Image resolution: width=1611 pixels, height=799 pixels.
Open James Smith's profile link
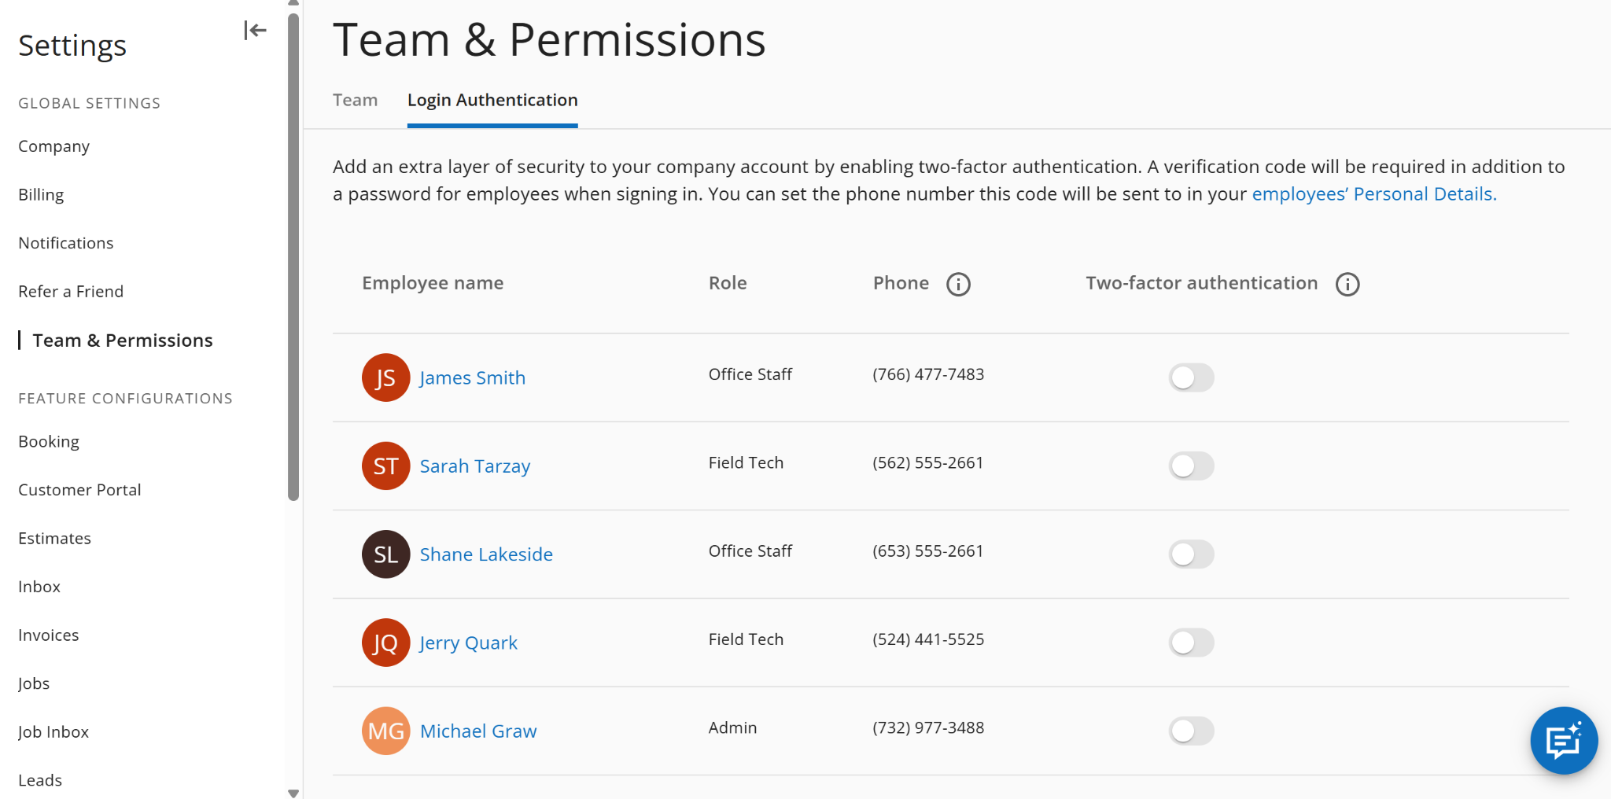(x=472, y=378)
